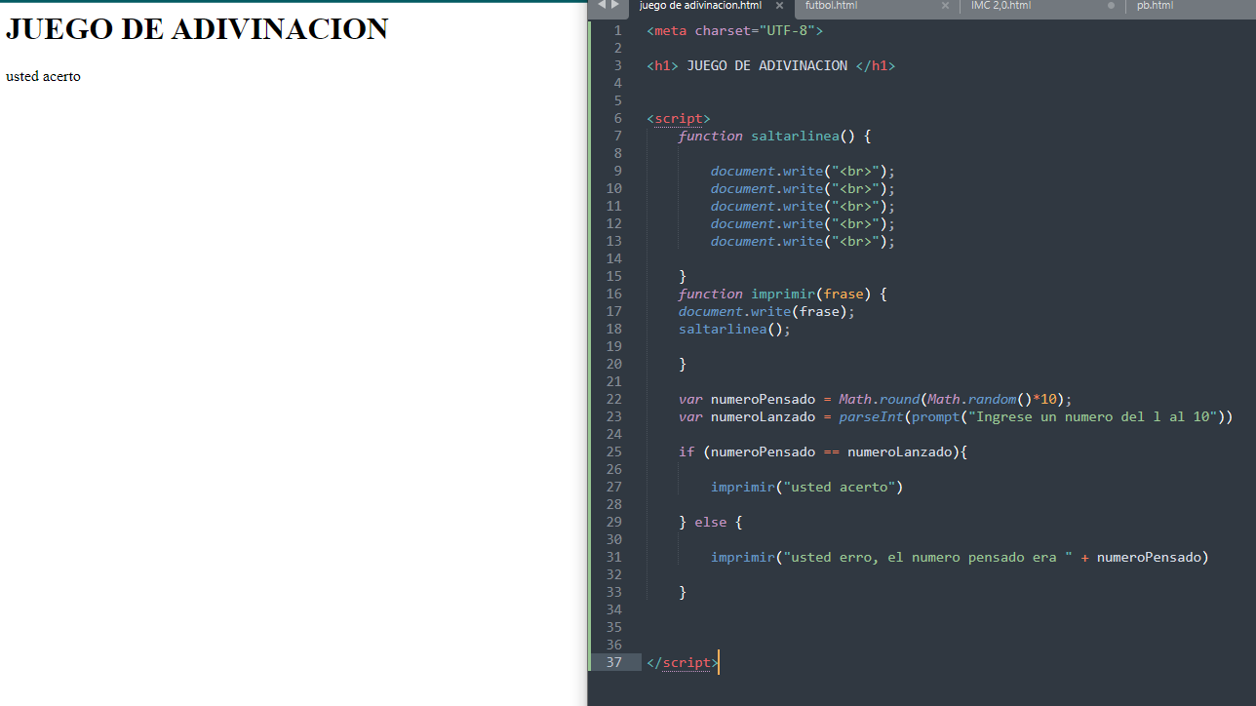
Task: Click the } else { line
Action: click(711, 522)
